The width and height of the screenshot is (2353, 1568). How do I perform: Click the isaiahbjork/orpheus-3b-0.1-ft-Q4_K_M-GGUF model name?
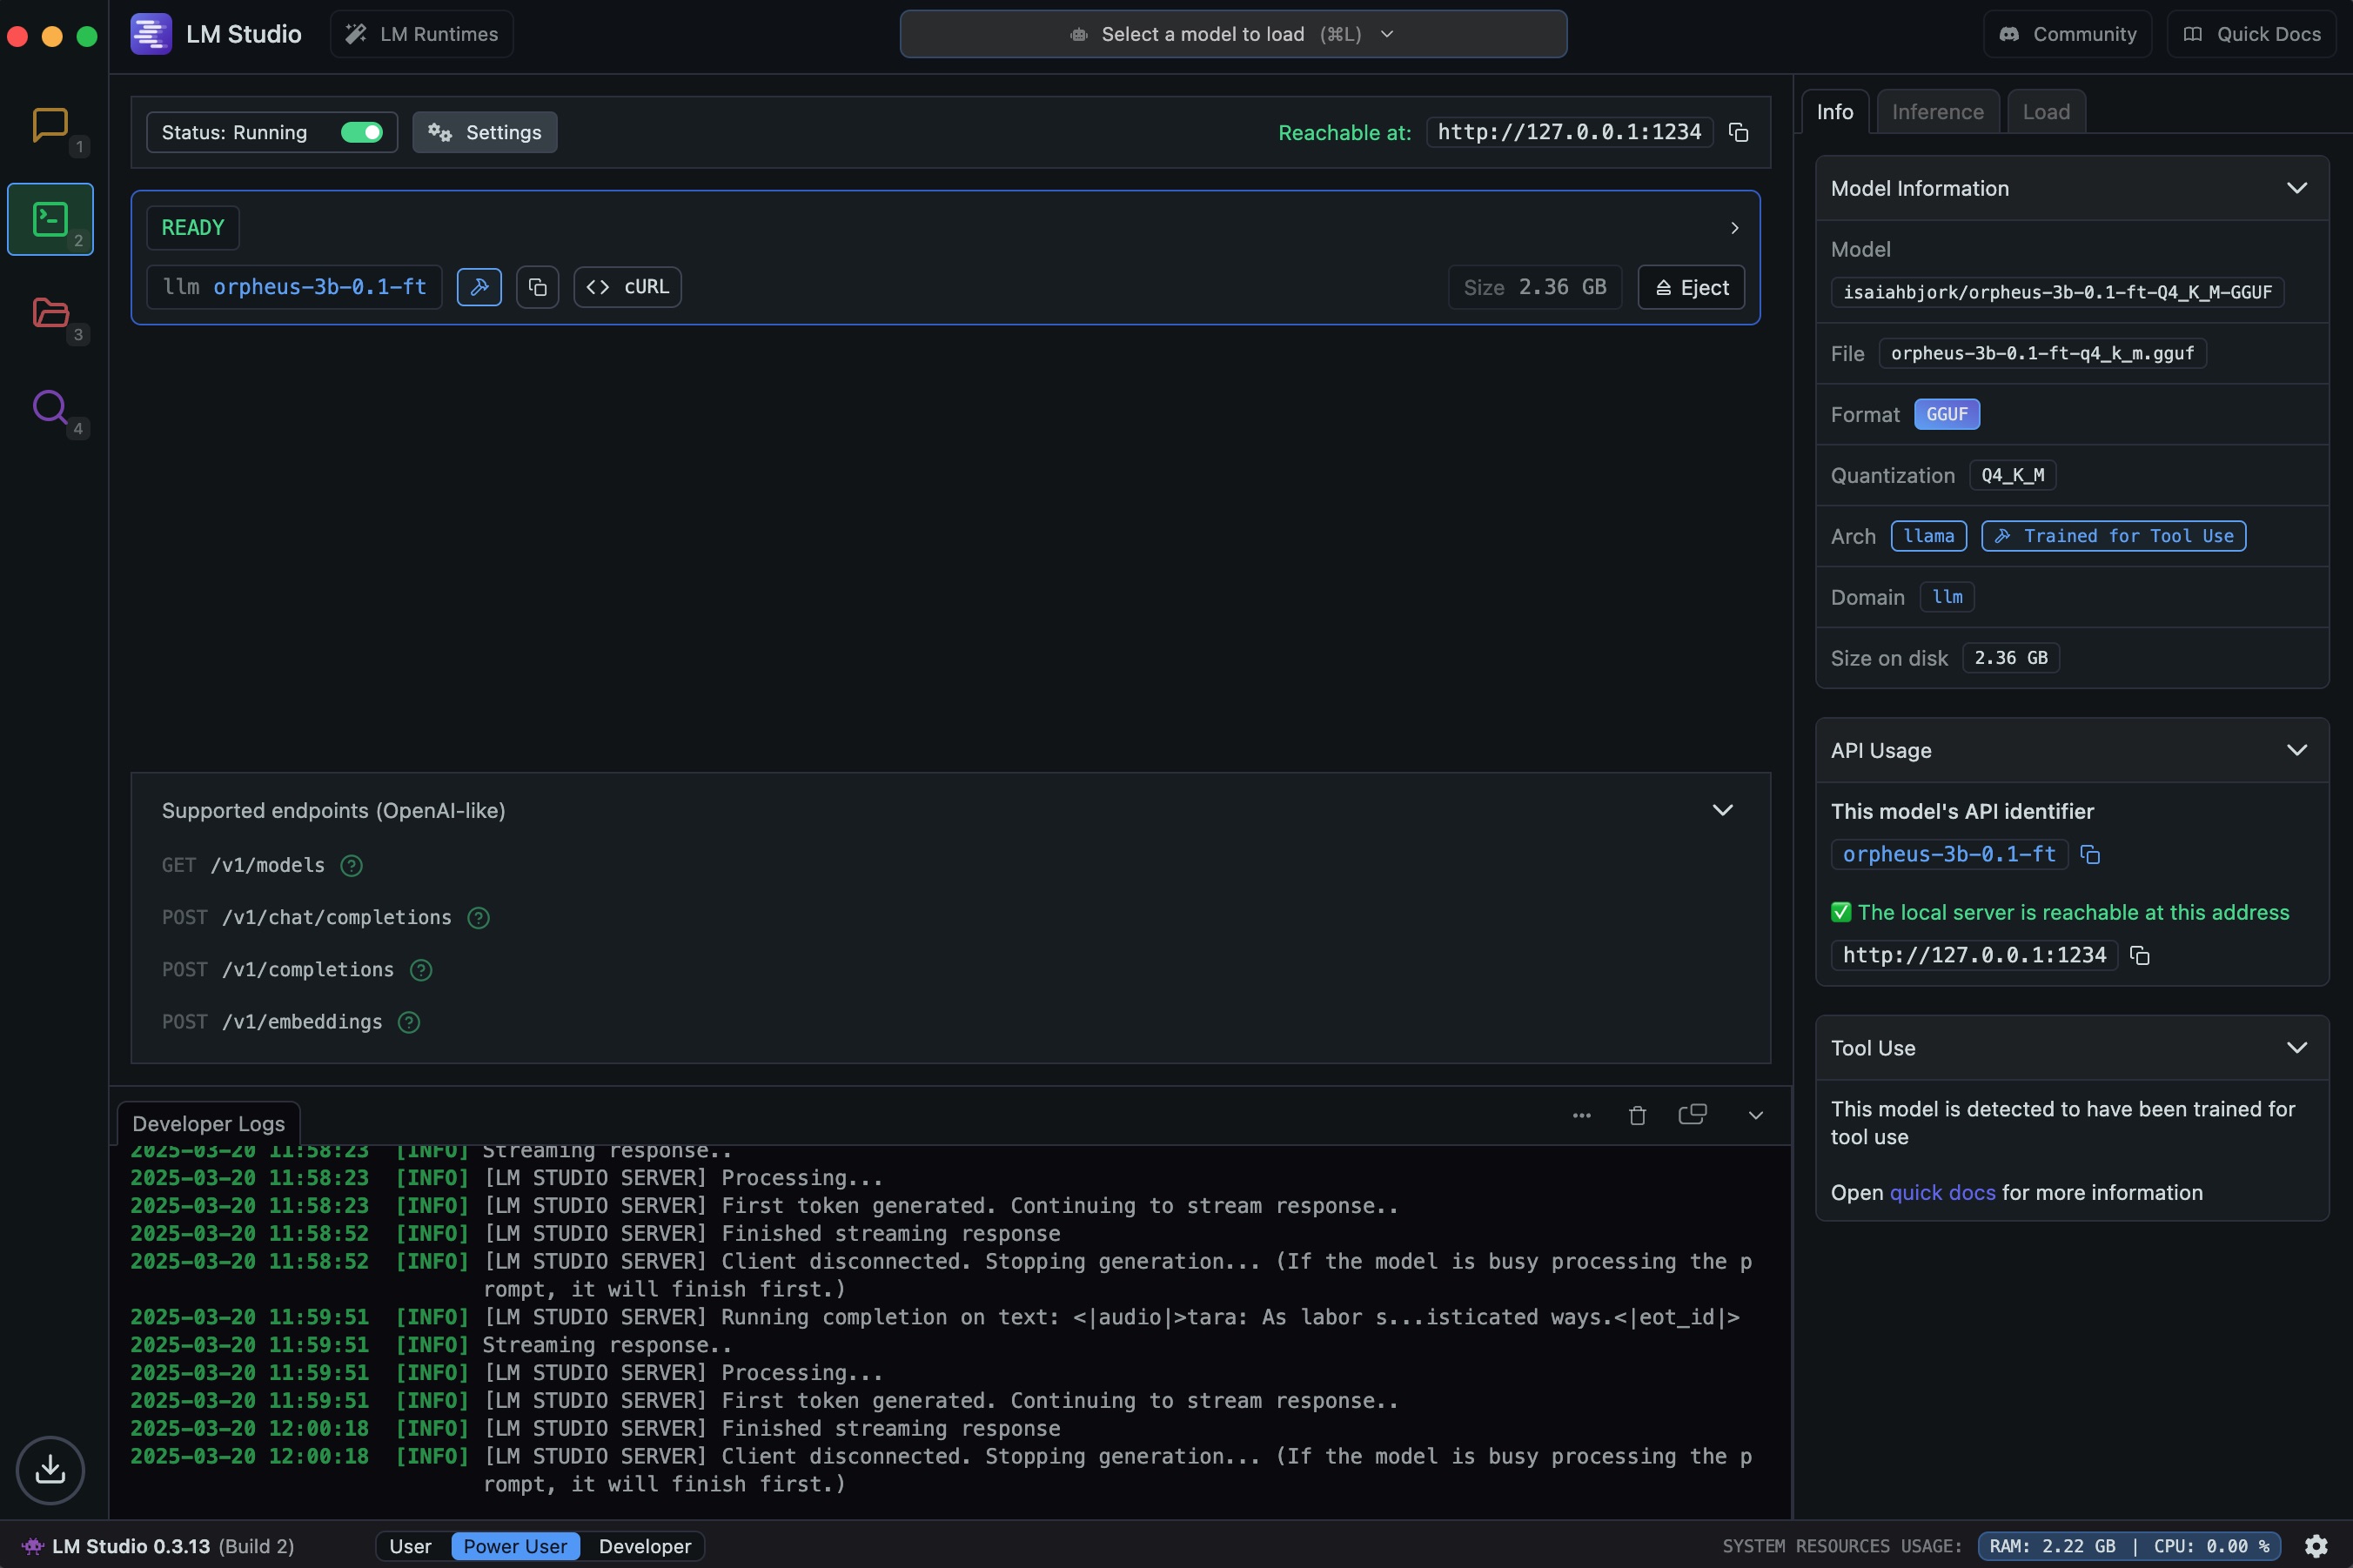[2057, 292]
